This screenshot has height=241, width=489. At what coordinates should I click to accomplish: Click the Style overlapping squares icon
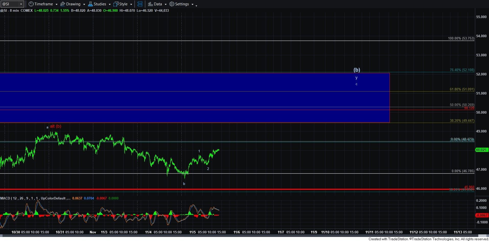click(x=116, y=4)
